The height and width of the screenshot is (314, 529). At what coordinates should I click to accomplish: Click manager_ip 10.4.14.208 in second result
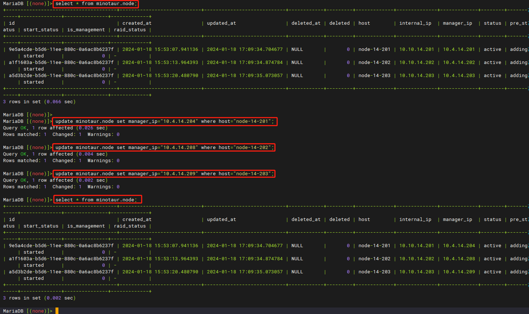(x=459, y=259)
